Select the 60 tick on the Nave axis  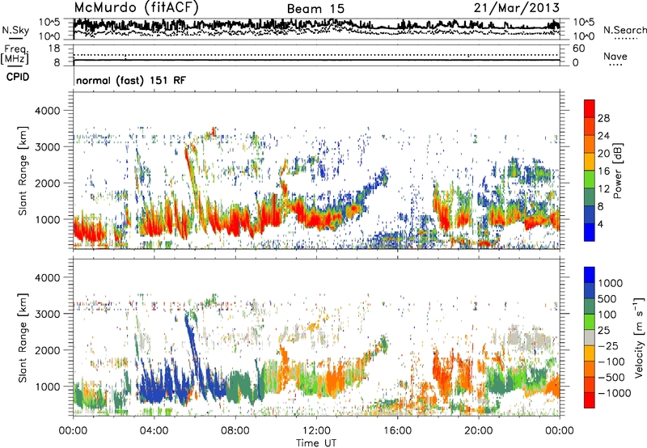click(x=578, y=49)
